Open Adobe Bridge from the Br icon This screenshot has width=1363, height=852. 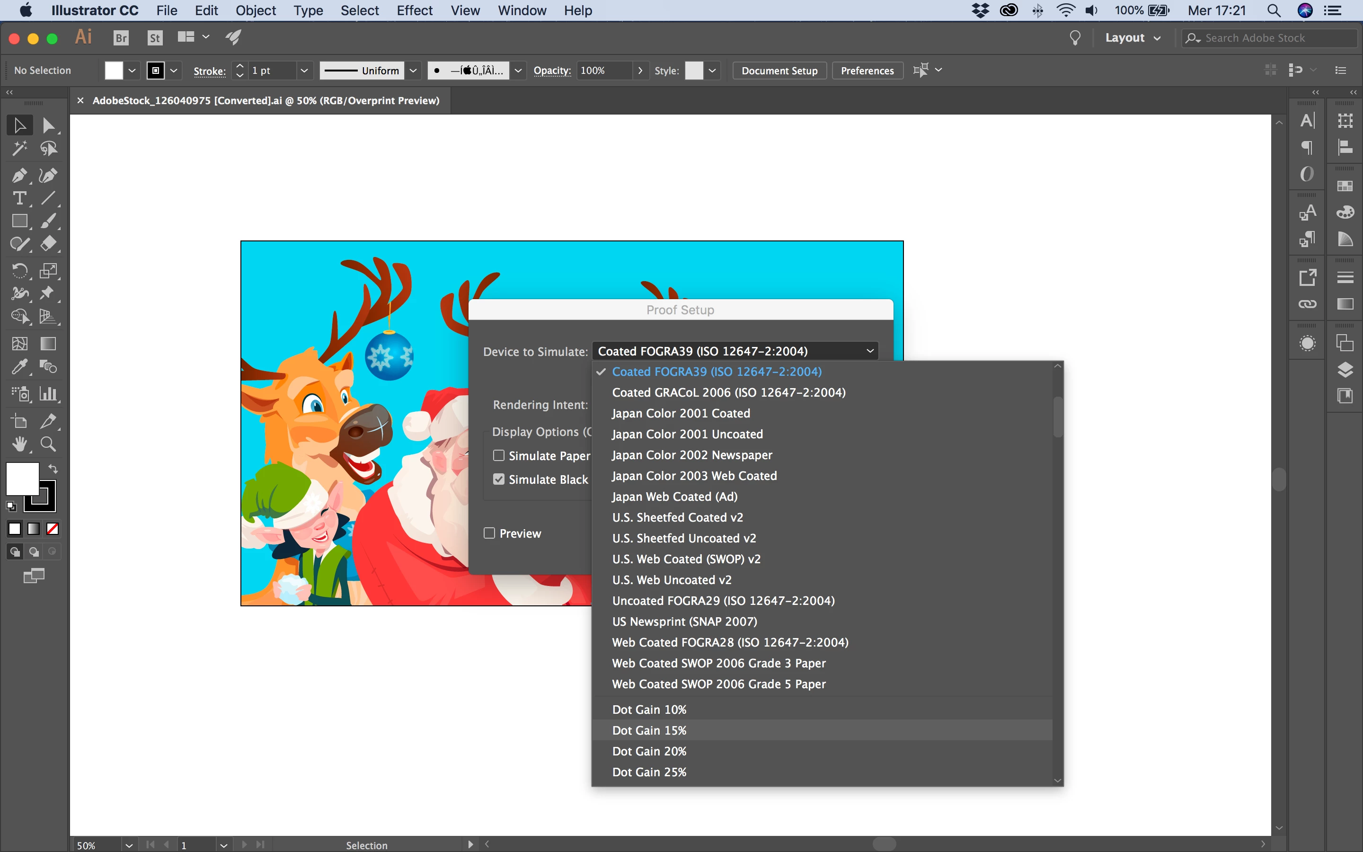click(x=121, y=38)
